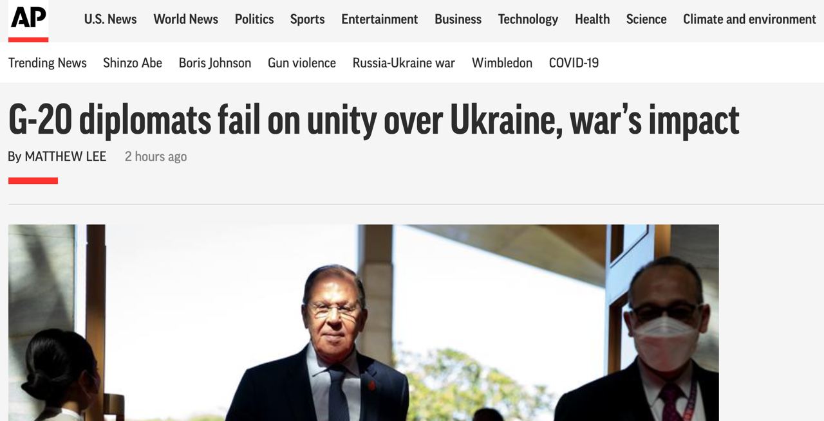Open the U.S. News section
The image size is (824, 421).
(x=110, y=19)
